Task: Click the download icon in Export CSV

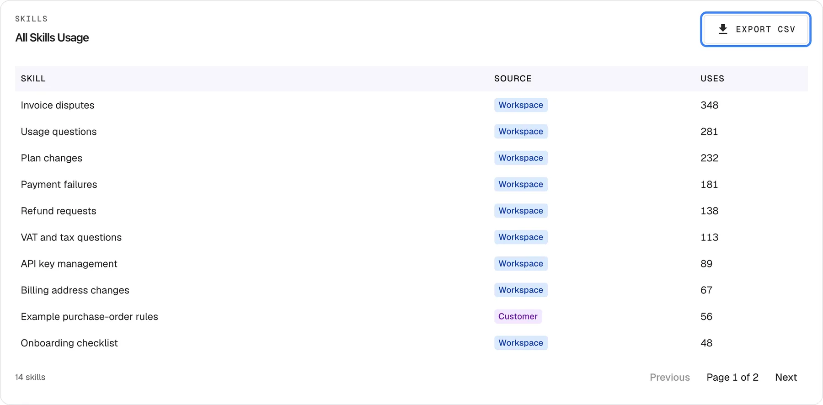Action: (723, 29)
